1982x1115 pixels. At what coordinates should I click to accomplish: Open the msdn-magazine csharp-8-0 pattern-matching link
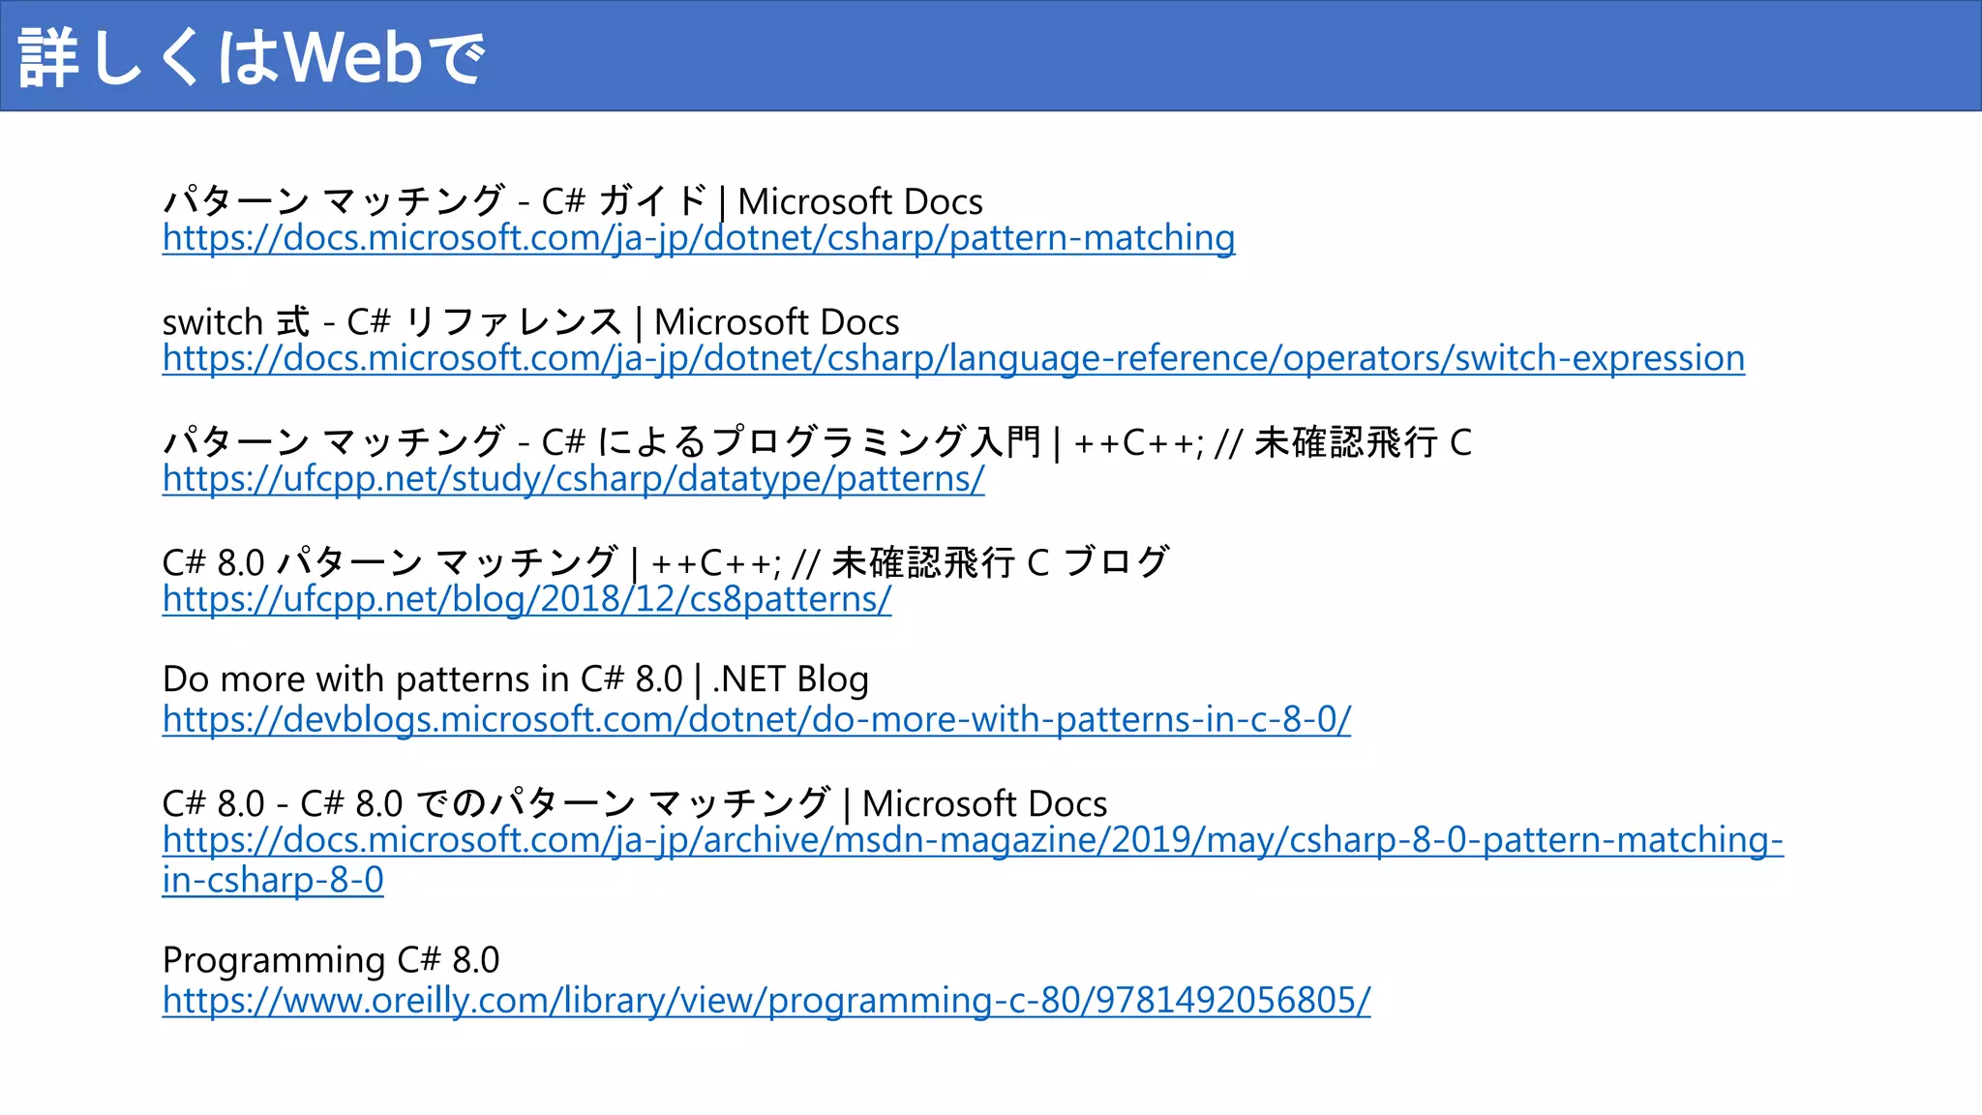(x=973, y=859)
